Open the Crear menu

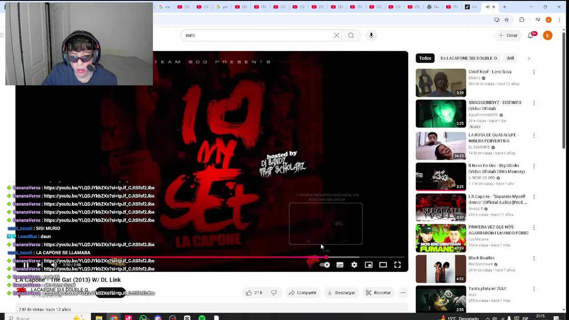[x=508, y=35]
